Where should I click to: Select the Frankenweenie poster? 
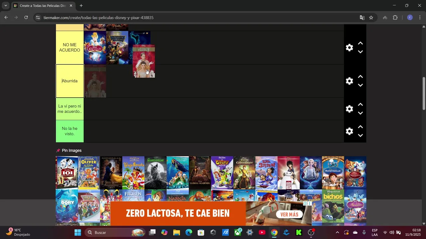pyautogui.click(x=155, y=173)
